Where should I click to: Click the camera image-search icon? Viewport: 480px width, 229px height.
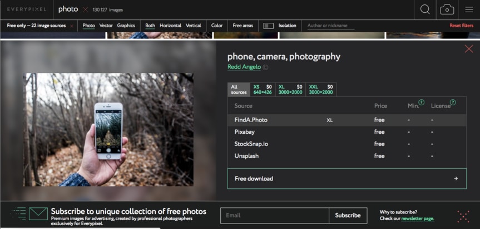click(447, 9)
